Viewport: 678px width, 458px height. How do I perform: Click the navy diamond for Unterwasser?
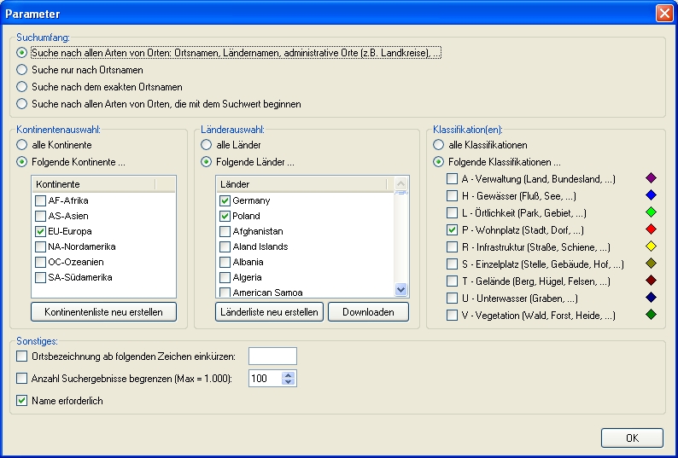[651, 298]
